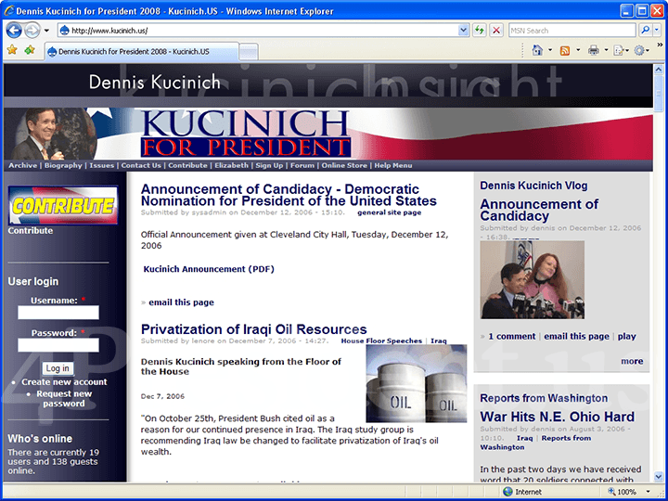Open Forum in site navigation

point(302,165)
